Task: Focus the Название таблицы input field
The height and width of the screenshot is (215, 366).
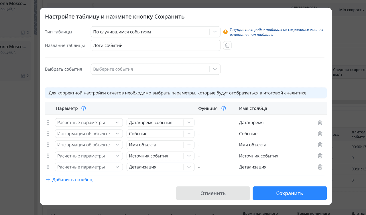Action: click(155, 45)
